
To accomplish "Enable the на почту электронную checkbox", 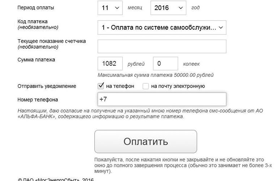I will [146, 86].
